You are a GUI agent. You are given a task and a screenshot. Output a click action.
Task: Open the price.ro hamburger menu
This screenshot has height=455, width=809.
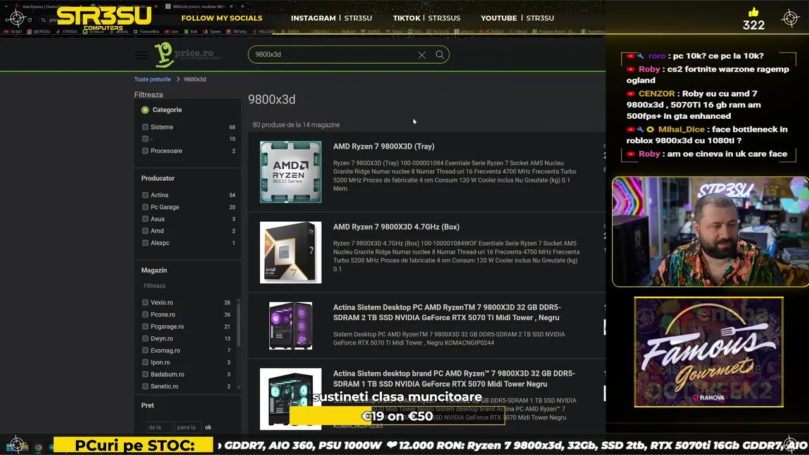[x=142, y=55]
